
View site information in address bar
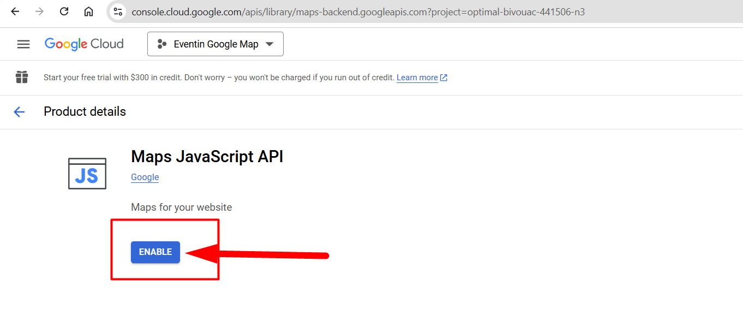click(118, 11)
